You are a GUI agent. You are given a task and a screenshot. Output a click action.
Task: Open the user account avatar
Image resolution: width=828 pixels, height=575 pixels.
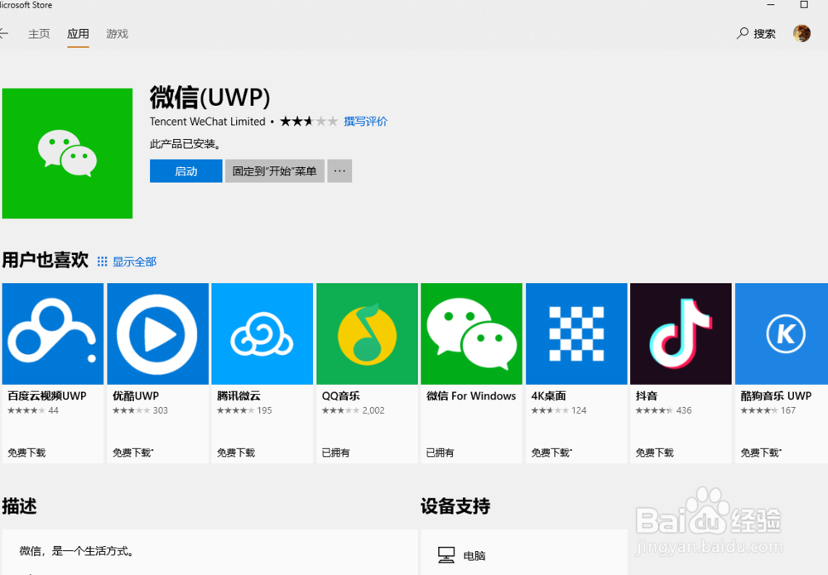(802, 33)
